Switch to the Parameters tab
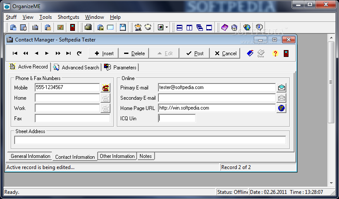The image size is (339, 199). click(x=120, y=68)
